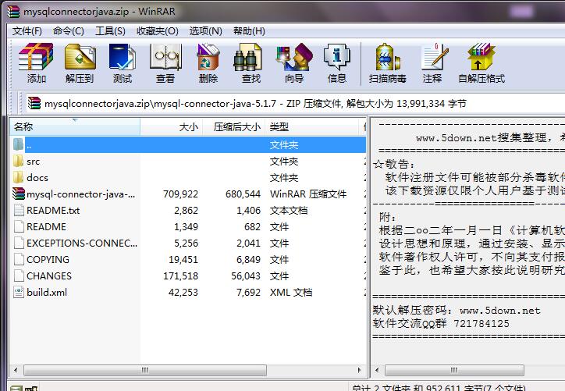Sort by Packed Size (压缩后大小) column header
Image resolution: width=565 pixels, height=391 pixels.
(x=234, y=127)
